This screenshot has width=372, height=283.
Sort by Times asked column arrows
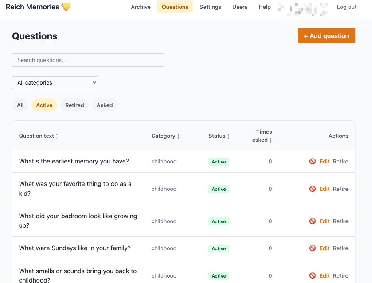click(270, 140)
